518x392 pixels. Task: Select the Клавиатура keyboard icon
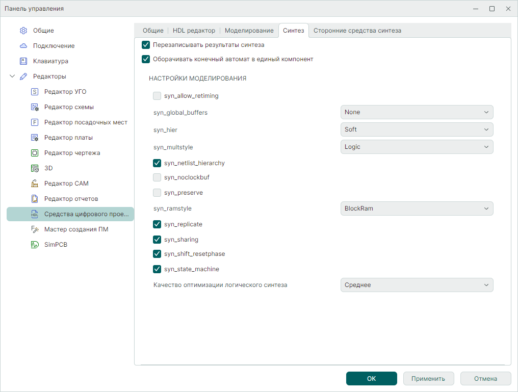(23, 61)
